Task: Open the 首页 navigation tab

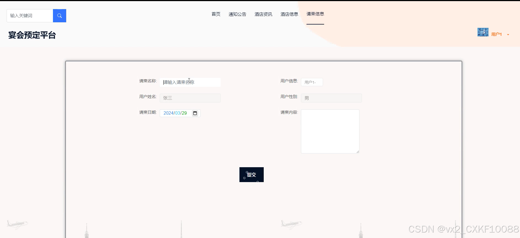Action: click(216, 14)
